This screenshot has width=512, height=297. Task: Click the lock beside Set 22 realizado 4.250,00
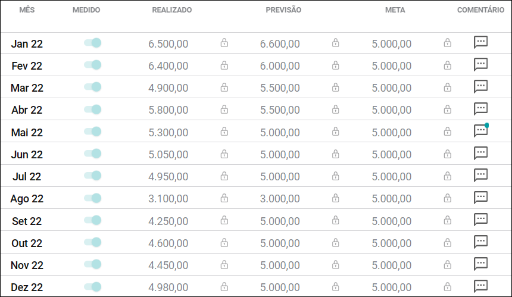point(224,220)
